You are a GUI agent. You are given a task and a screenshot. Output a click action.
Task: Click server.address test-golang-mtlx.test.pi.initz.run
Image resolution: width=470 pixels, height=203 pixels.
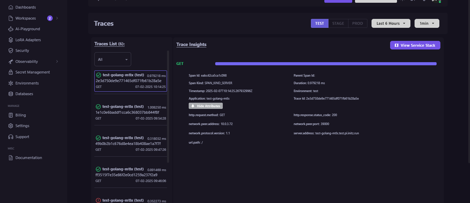[326, 133]
